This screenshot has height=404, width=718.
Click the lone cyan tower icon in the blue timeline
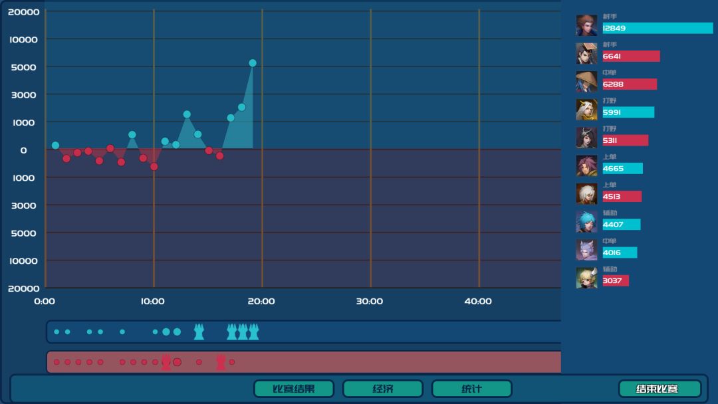point(199,332)
